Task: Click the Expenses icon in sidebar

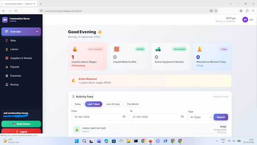Action: click(x=7, y=76)
